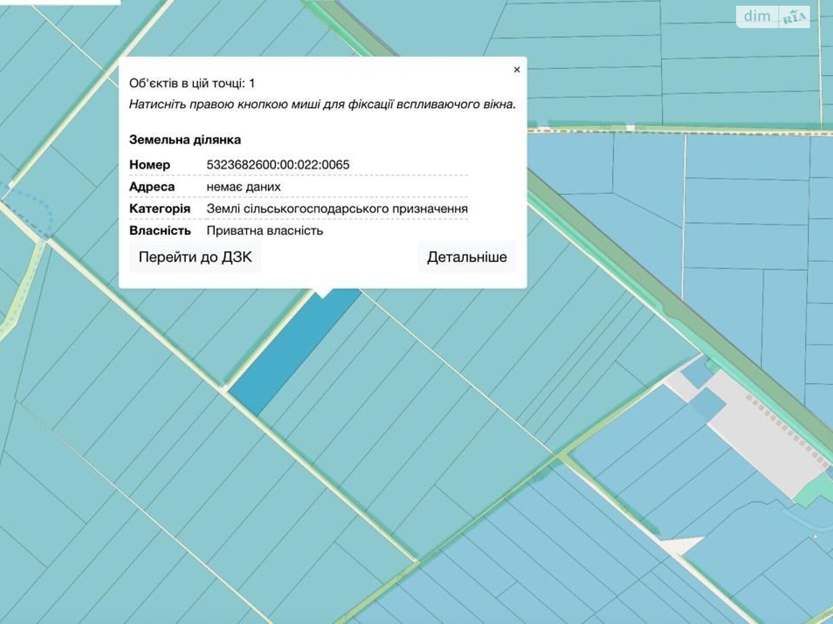Click the Власність field label
833x624 pixels.
(160, 231)
